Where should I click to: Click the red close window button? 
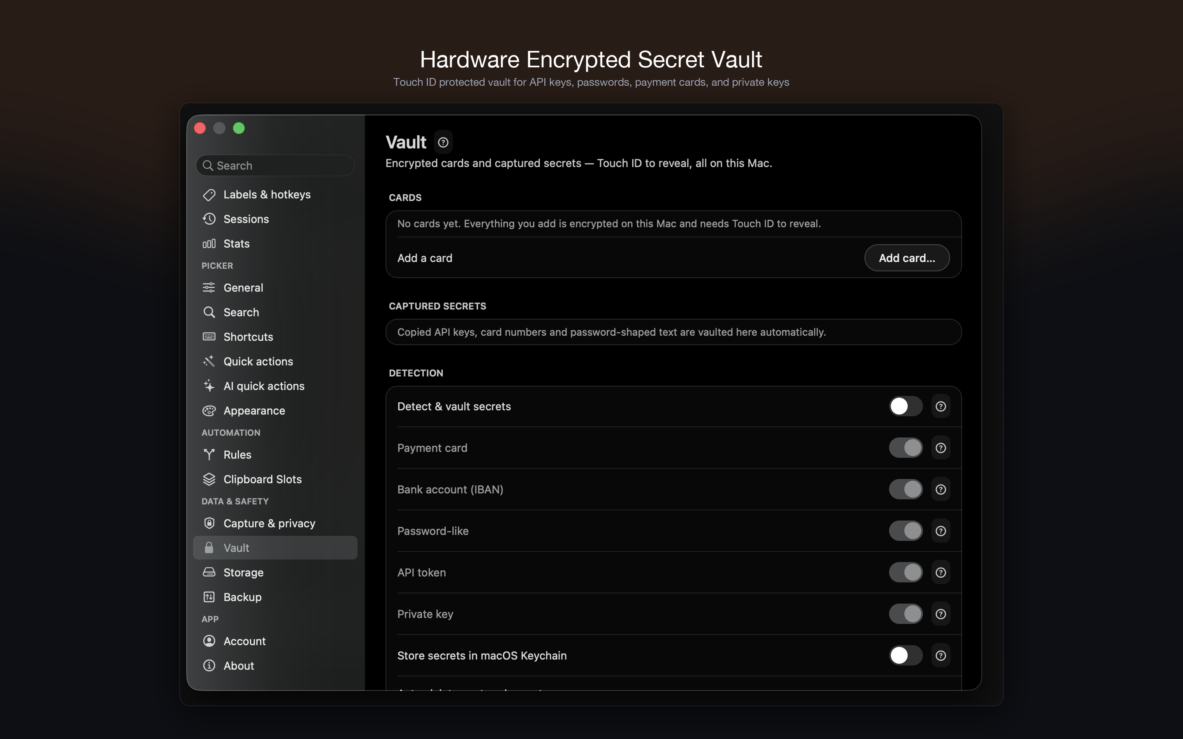click(x=200, y=128)
